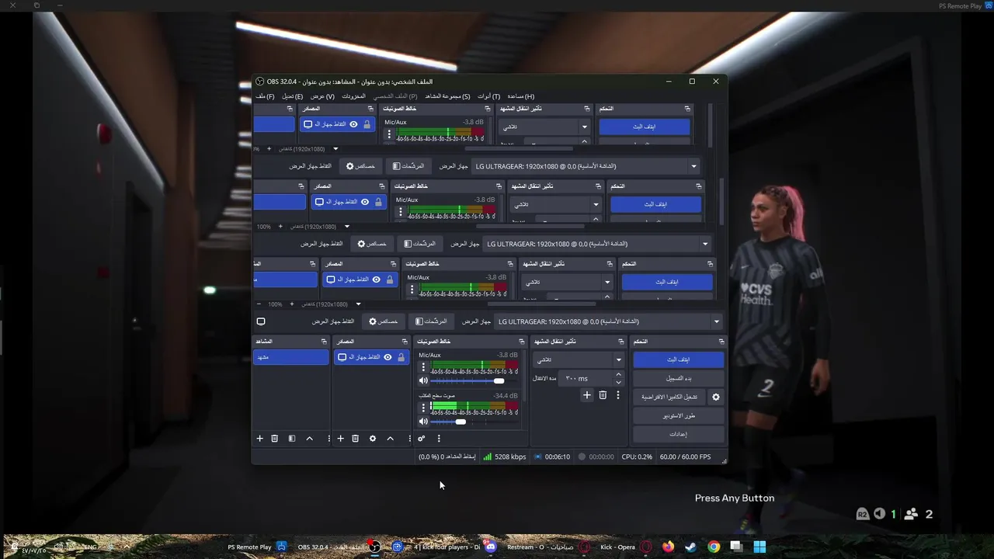Delete the selected source using the Sources dock trash icon

point(355,439)
